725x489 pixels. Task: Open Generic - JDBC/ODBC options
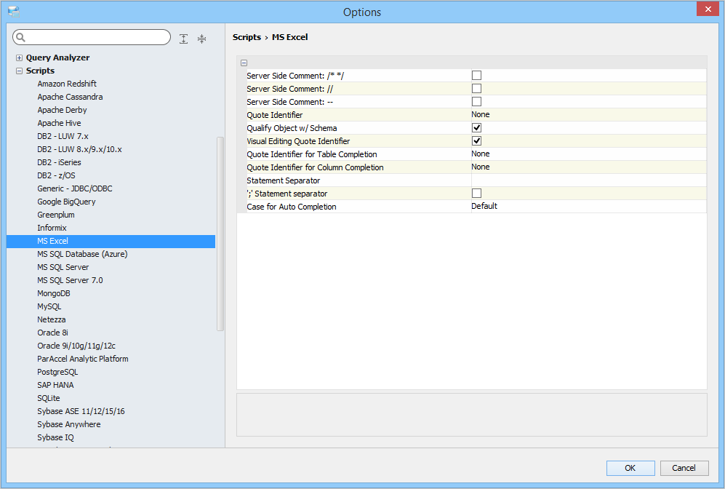75,188
